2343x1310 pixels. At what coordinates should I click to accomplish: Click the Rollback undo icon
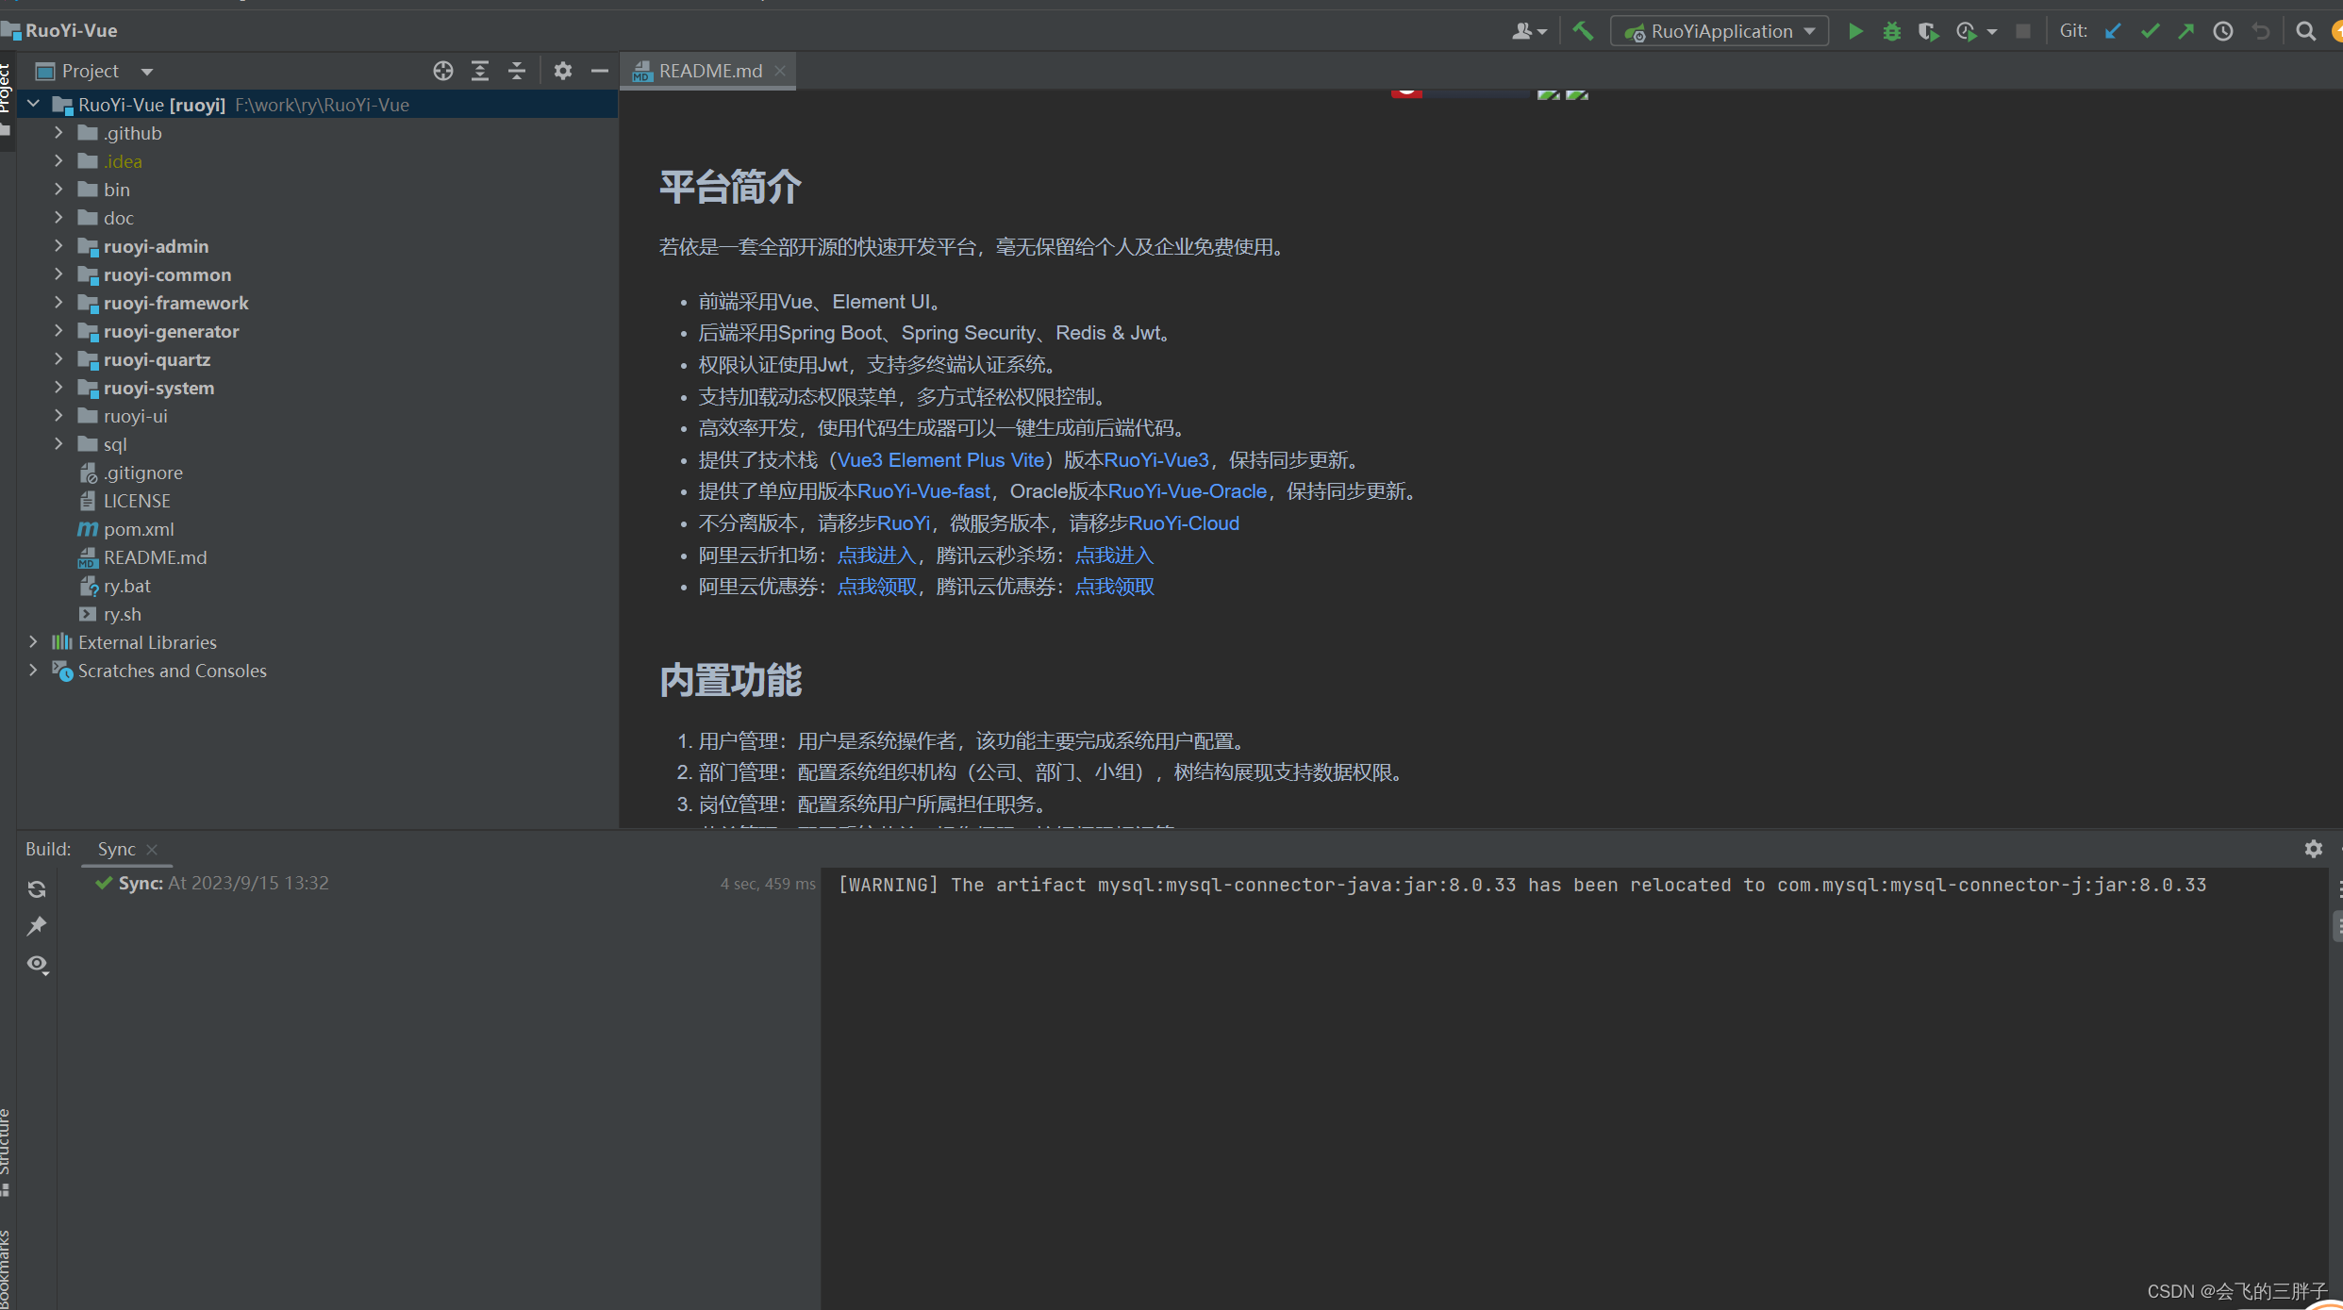click(2261, 31)
